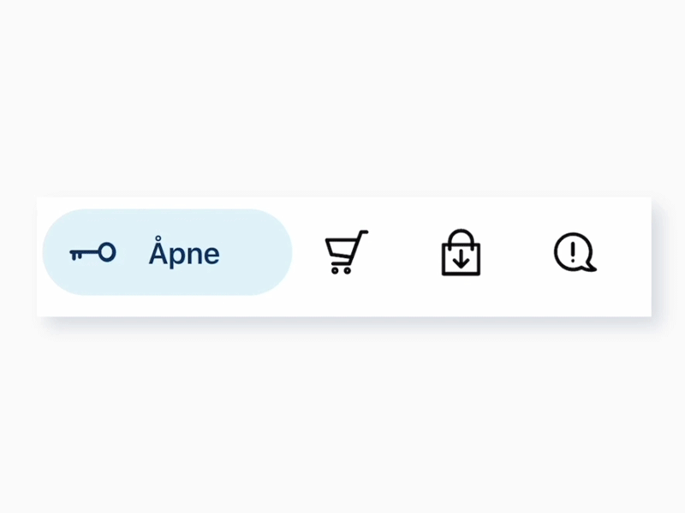Activate the Åpne navigation button

[x=167, y=252]
